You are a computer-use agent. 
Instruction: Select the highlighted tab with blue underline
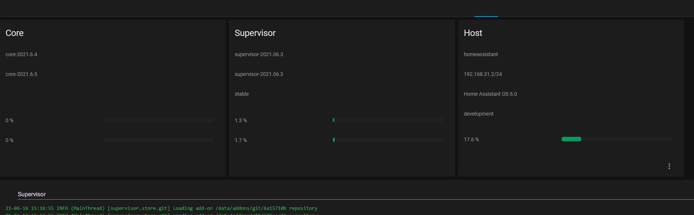point(486,8)
